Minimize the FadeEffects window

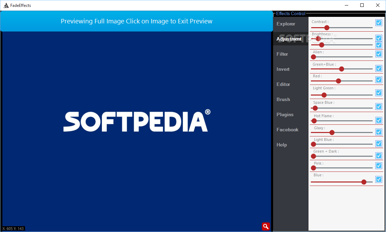click(x=346, y=5)
